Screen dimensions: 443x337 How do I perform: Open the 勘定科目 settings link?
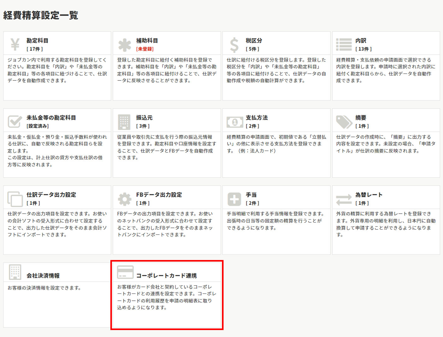click(x=37, y=41)
